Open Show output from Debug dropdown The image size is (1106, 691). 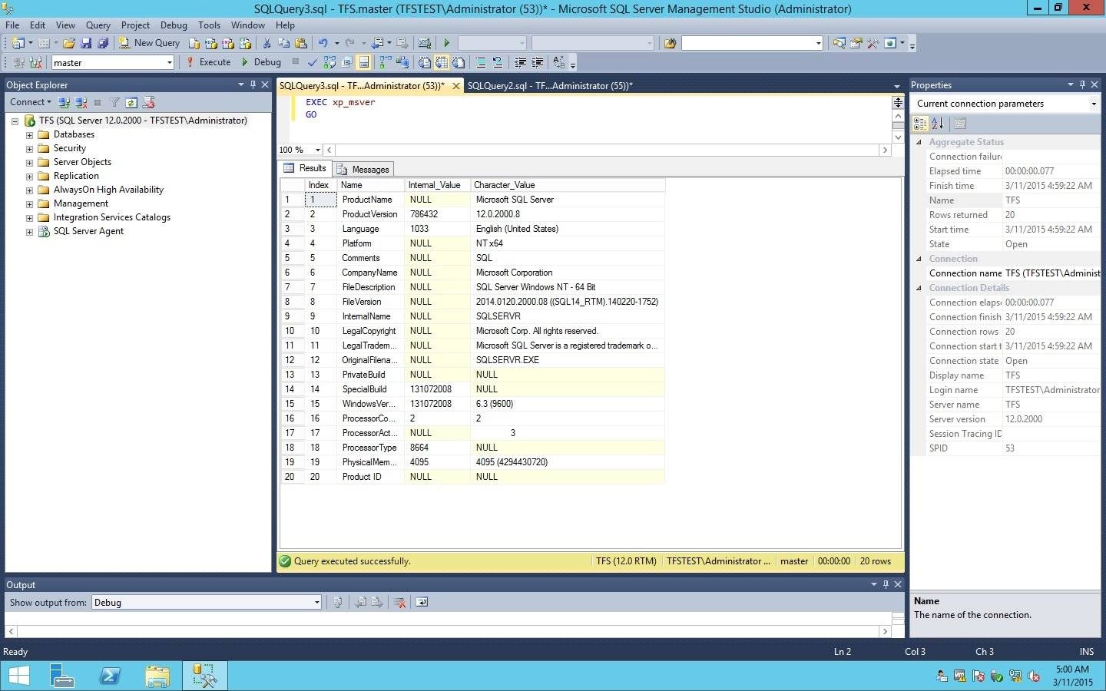pos(316,602)
